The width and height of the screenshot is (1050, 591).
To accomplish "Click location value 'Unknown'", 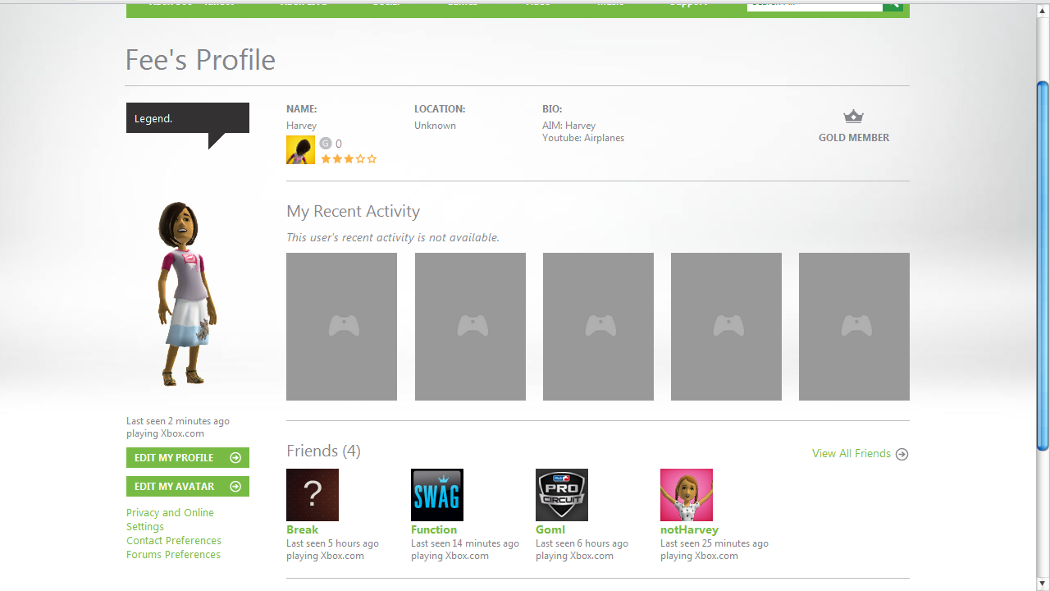I will 435,126.
